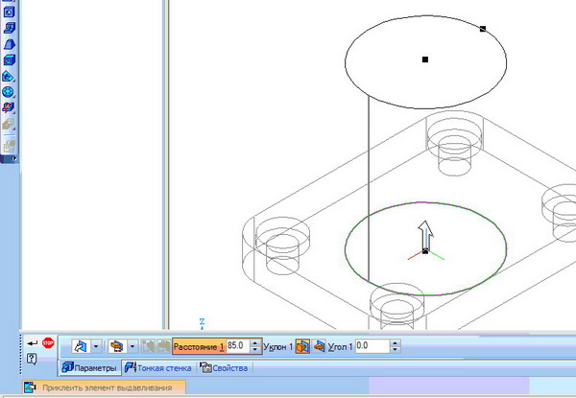Click the extrusion depth type icon
Screen dimensions: 576x398
tap(117, 345)
